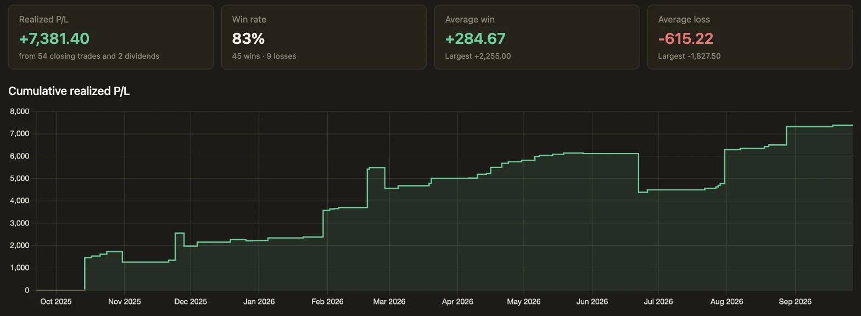Click '54 closing trades and 2 dividends' note
The image size is (861, 316).
[99, 56]
